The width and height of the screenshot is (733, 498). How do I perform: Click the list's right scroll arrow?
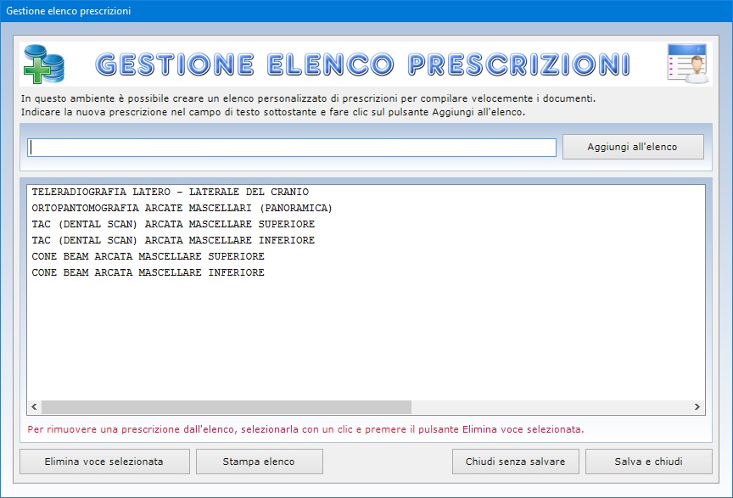pos(697,407)
